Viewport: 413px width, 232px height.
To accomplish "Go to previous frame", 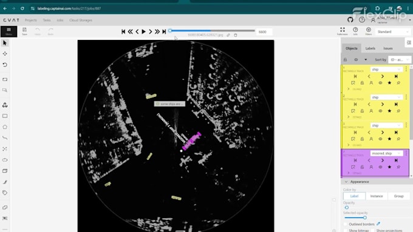I will tap(137, 31).
